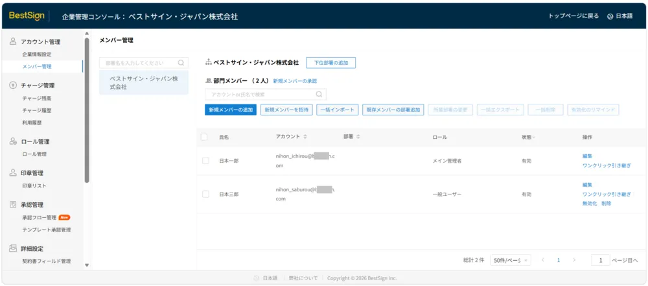Click the 既存メンバーの部署追加 button
This screenshot has height=286, width=648.
(x=393, y=110)
